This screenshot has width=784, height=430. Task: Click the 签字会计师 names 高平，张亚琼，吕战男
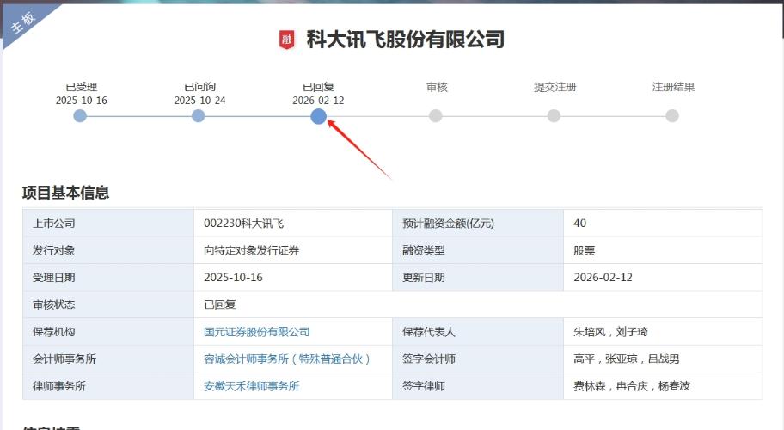[626, 359]
